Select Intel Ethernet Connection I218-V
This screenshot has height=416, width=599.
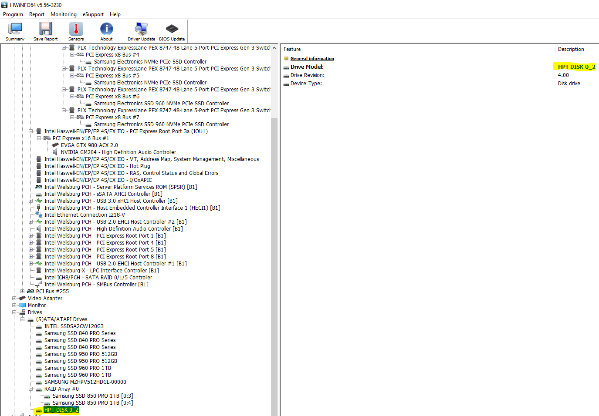click(85, 215)
